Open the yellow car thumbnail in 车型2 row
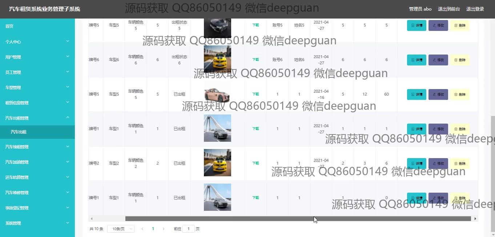 pos(217,163)
